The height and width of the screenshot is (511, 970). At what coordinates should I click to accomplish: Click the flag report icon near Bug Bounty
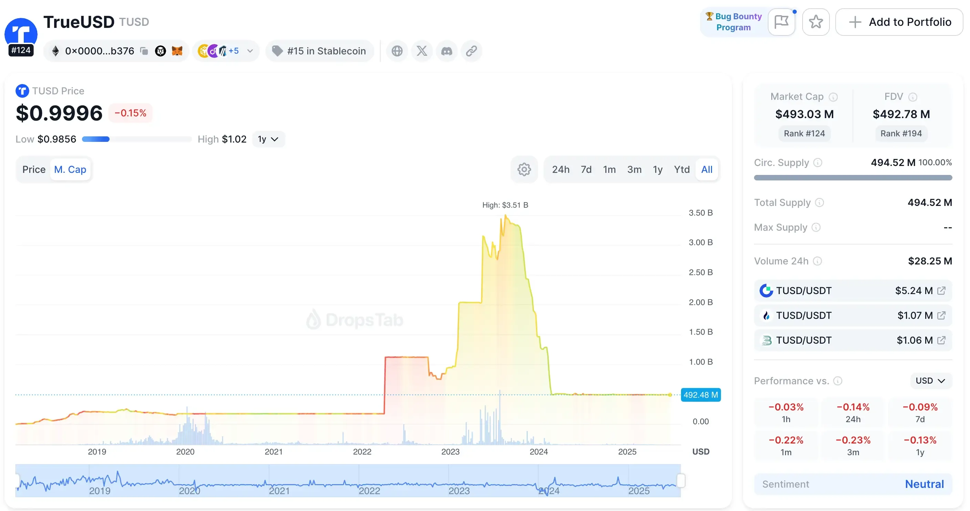[x=781, y=22]
